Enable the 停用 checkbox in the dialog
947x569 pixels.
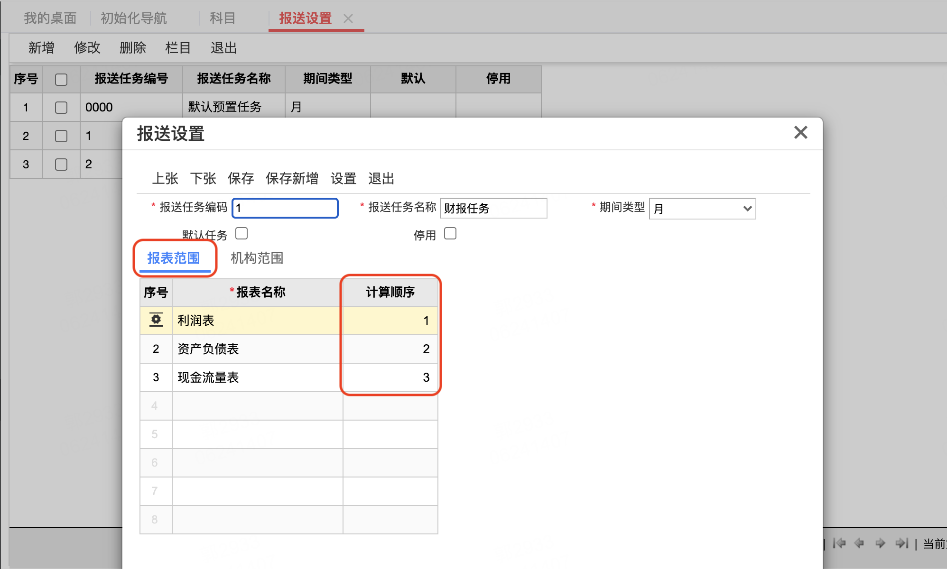pyautogui.click(x=450, y=233)
